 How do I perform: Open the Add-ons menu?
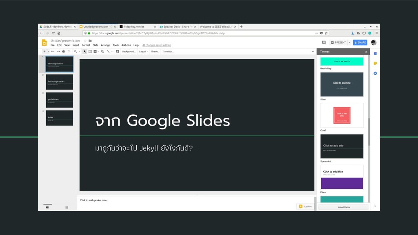126,45
